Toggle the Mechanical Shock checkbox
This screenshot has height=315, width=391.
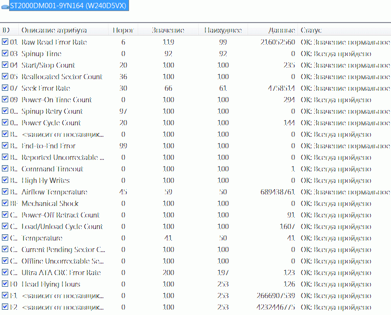pos(5,203)
